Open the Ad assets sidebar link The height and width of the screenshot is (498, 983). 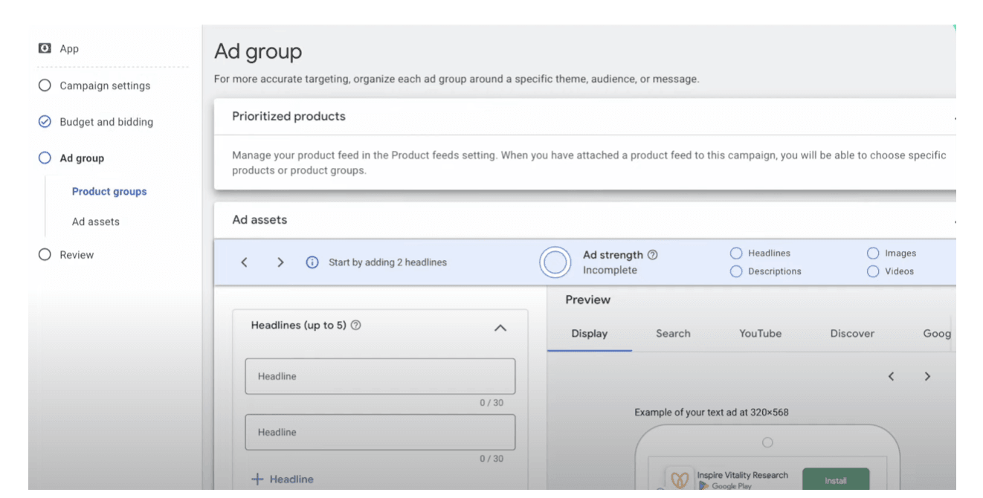[x=95, y=221]
